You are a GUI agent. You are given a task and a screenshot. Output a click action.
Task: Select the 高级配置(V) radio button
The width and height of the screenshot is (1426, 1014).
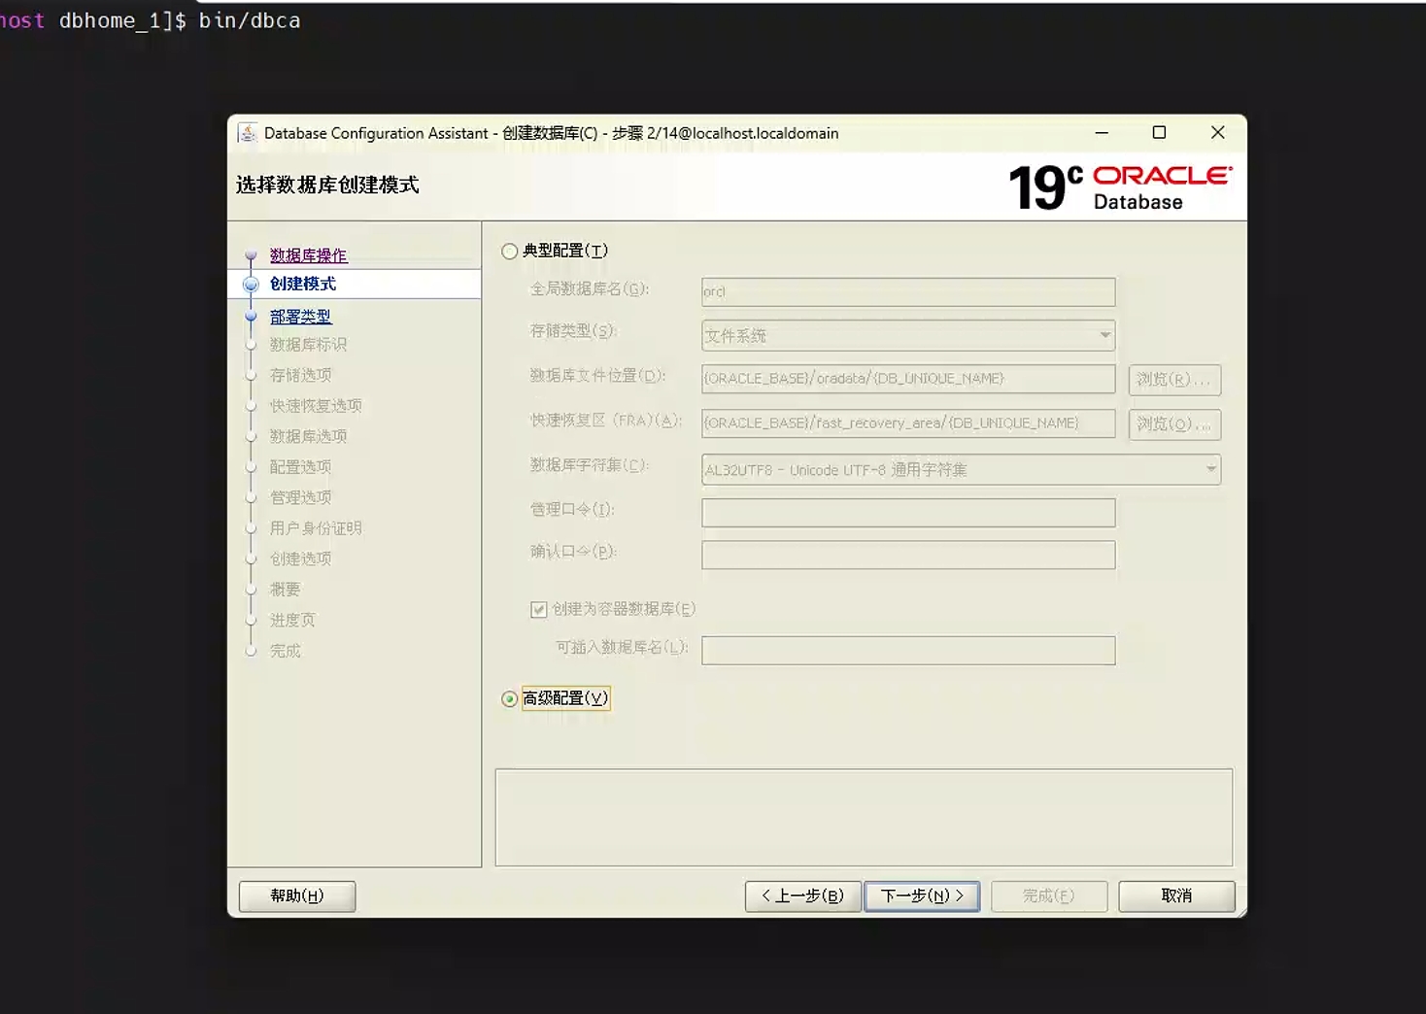[x=510, y=699]
